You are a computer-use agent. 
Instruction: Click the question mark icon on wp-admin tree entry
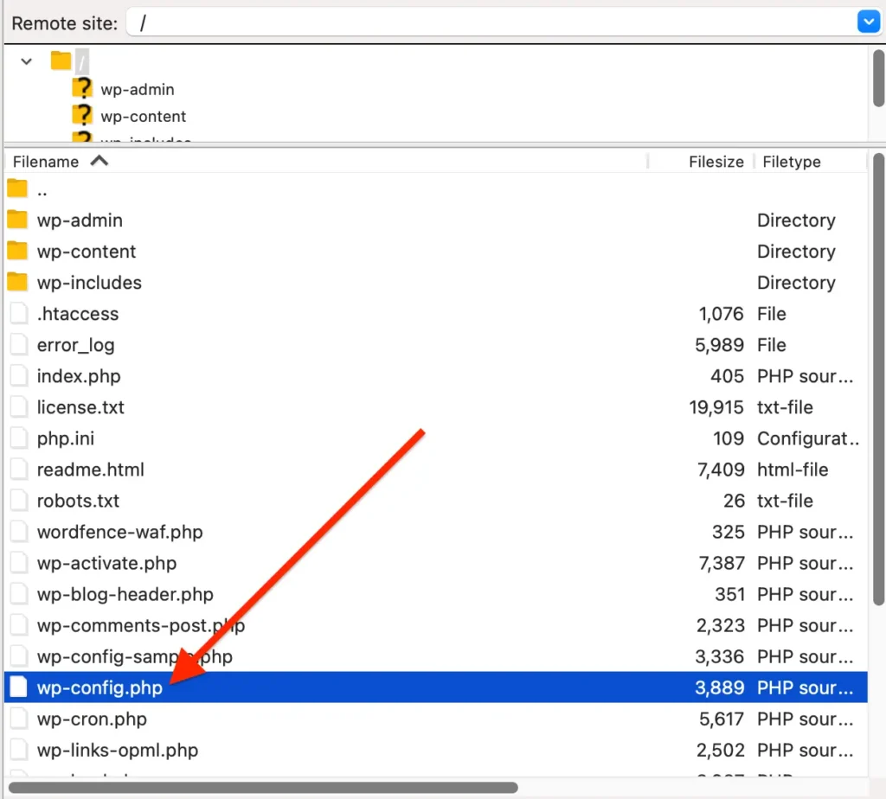point(80,88)
